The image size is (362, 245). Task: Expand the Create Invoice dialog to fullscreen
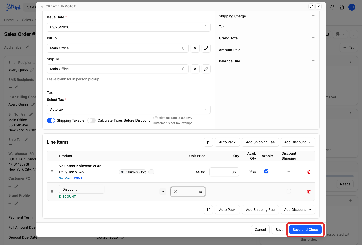point(311,6)
